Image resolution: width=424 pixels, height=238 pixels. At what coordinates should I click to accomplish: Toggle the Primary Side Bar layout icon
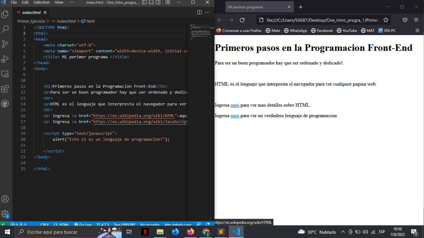(144, 2)
